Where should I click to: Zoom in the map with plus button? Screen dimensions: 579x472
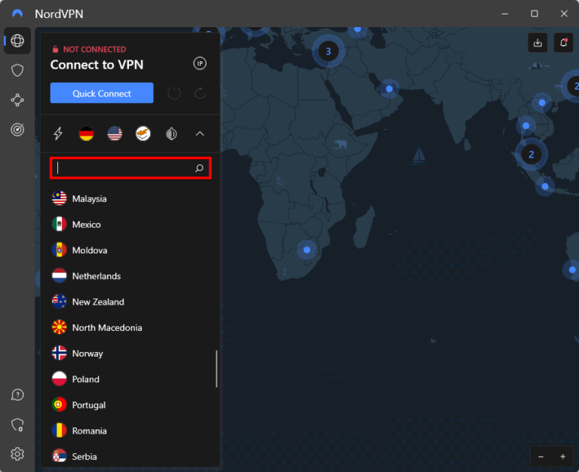coord(562,457)
